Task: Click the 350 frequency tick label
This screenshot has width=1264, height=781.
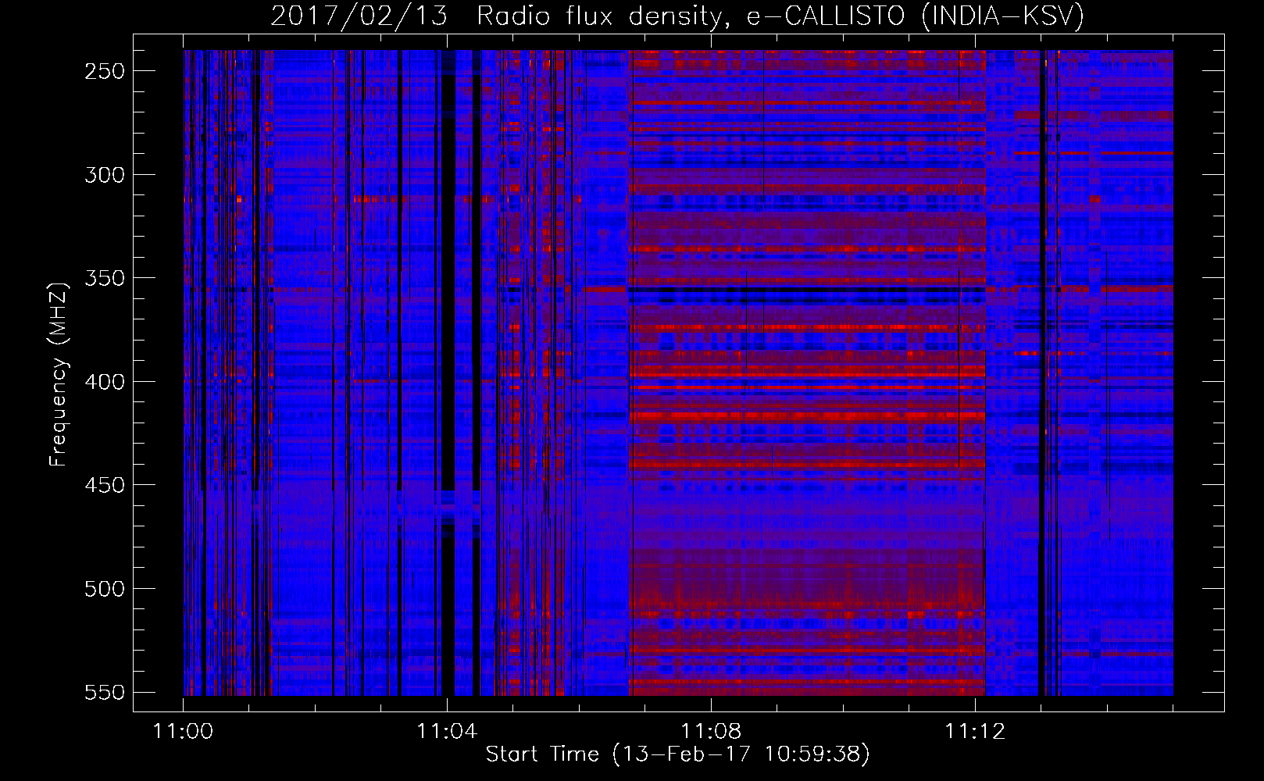Action: (x=105, y=278)
